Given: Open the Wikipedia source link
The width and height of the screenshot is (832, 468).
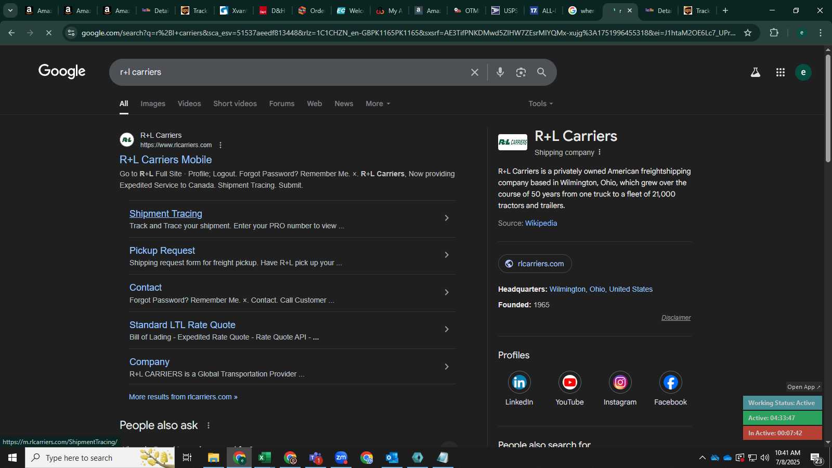Looking at the screenshot, I should (541, 223).
